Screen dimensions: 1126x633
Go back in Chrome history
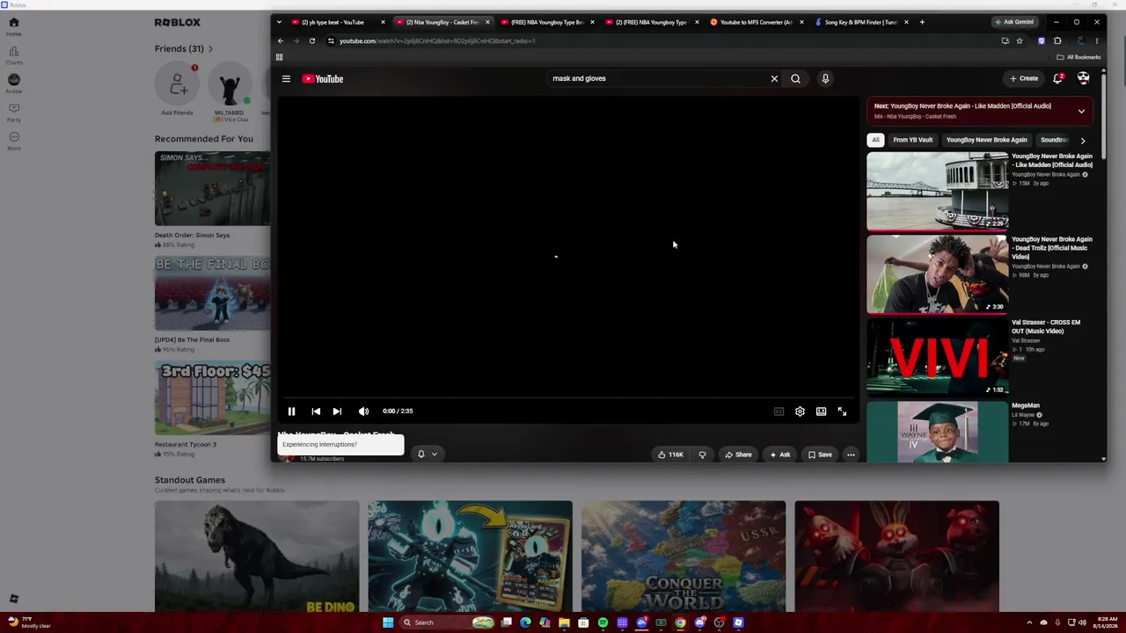point(281,40)
